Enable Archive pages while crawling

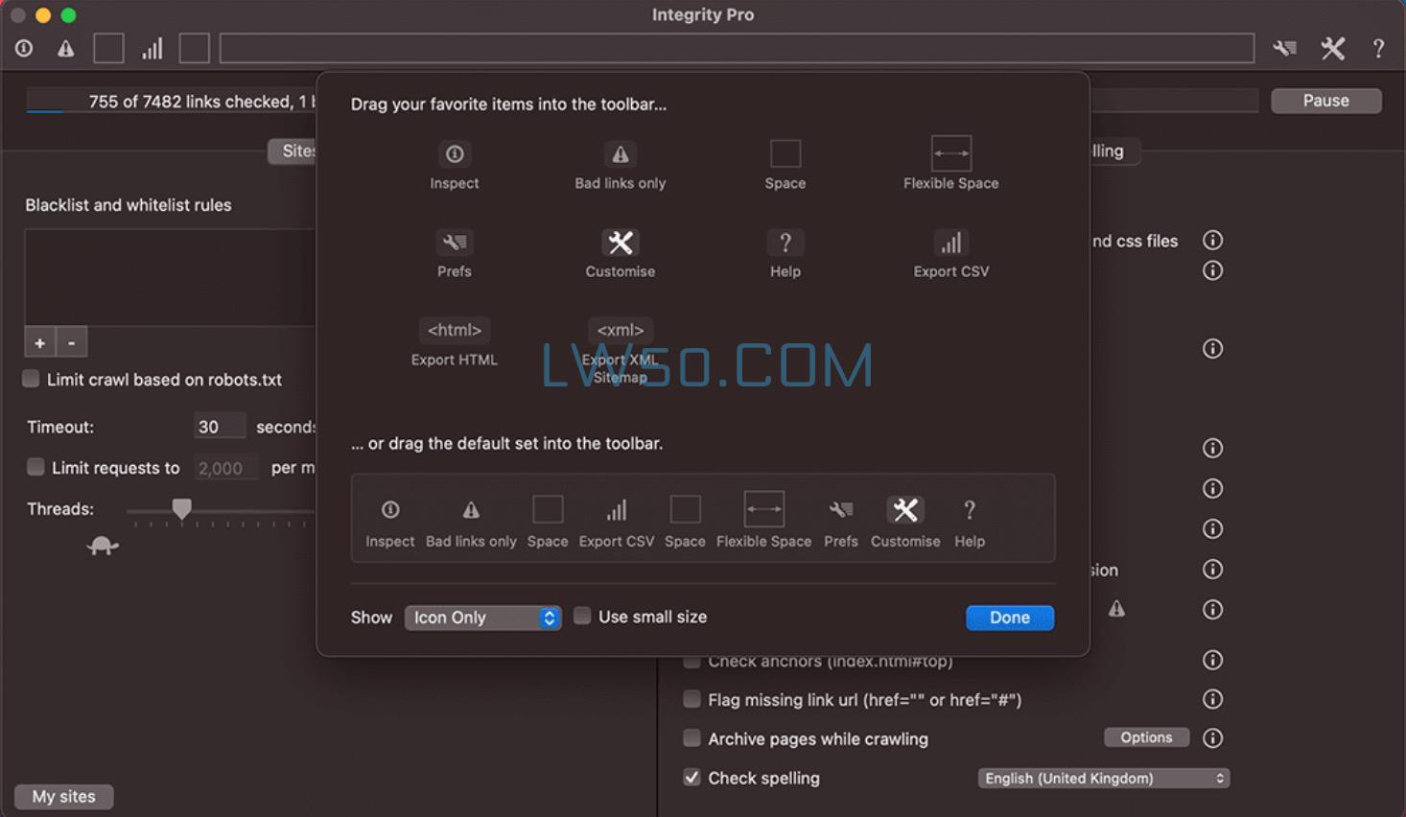click(x=691, y=737)
